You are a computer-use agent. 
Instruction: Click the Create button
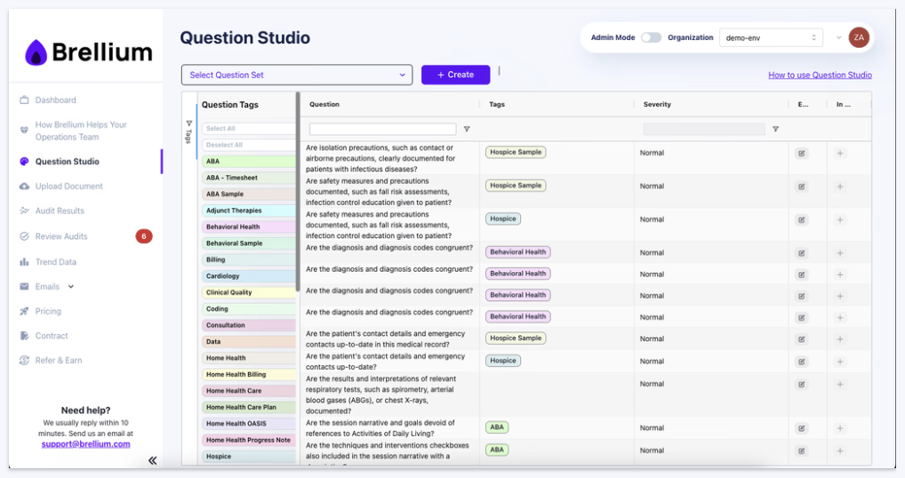(455, 75)
